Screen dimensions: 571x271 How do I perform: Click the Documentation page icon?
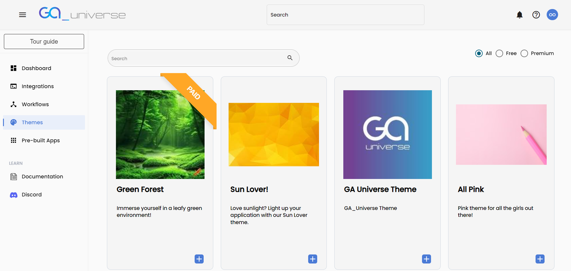tap(14, 177)
